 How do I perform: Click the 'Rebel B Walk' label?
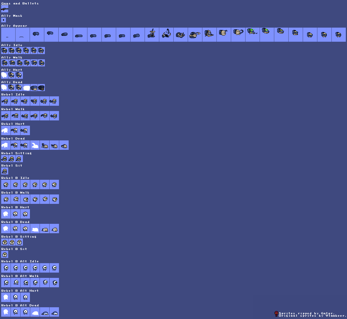coord(15,193)
